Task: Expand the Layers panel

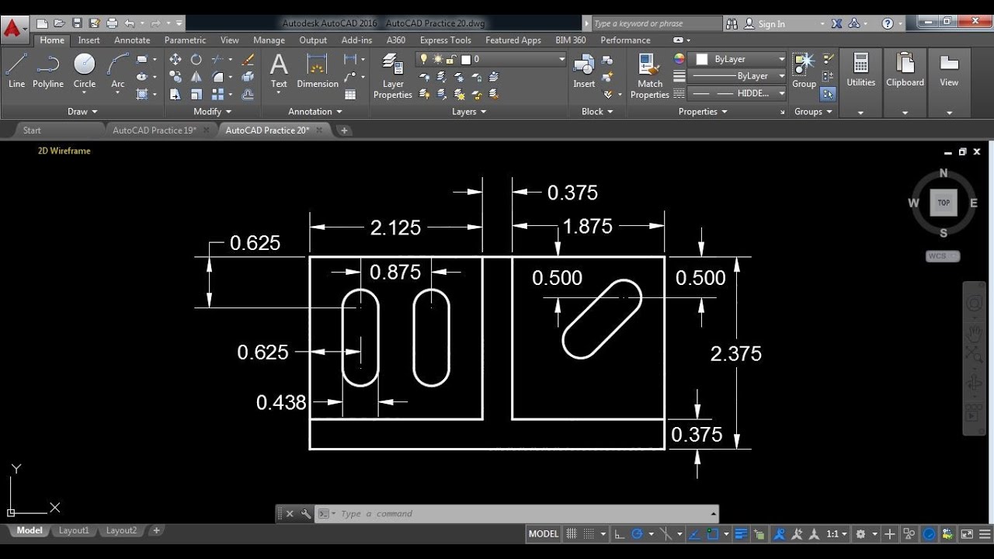Action: (469, 112)
